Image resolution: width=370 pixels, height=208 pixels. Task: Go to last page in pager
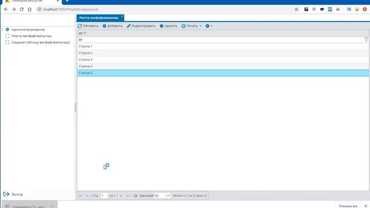(x=128, y=196)
